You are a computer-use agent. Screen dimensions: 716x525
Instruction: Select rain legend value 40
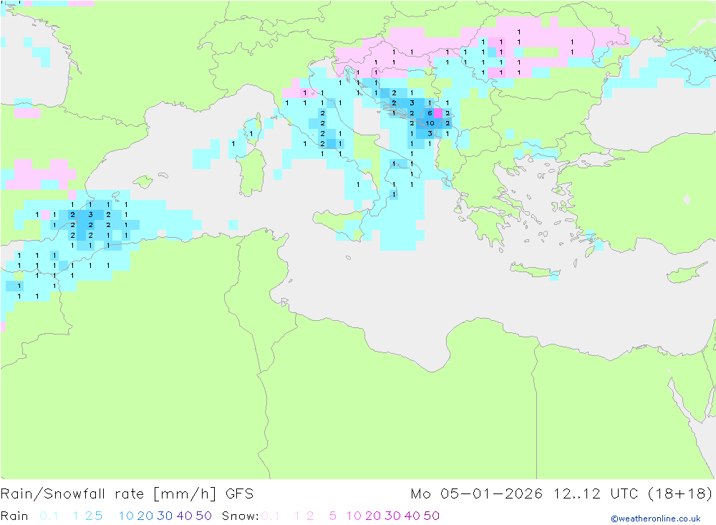pyautogui.click(x=185, y=516)
